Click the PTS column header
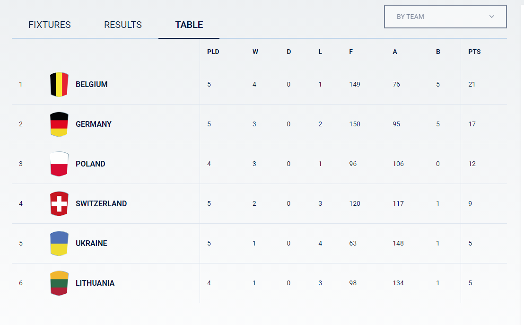The image size is (524, 325). 474,52
